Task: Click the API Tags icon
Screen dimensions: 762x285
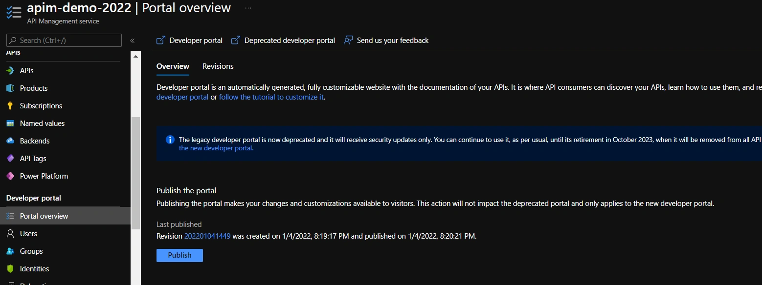Action: tap(10, 159)
